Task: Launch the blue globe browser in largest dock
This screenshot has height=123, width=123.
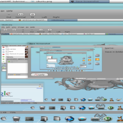Action: [69, 119]
